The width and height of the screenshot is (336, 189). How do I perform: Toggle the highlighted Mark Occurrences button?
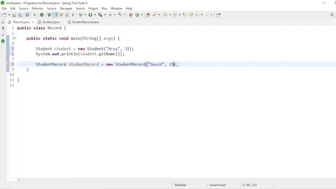point(56,15)
